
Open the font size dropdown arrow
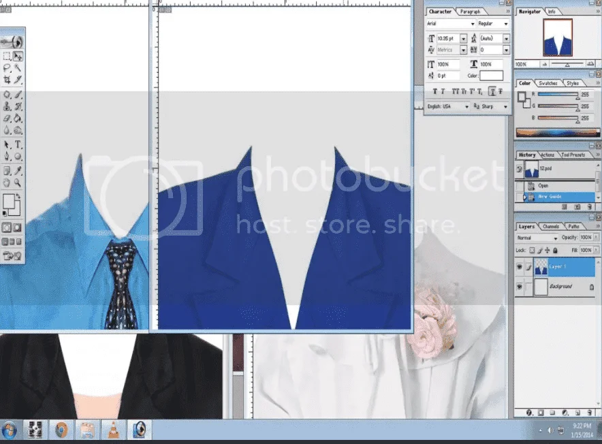pos(463,39)
